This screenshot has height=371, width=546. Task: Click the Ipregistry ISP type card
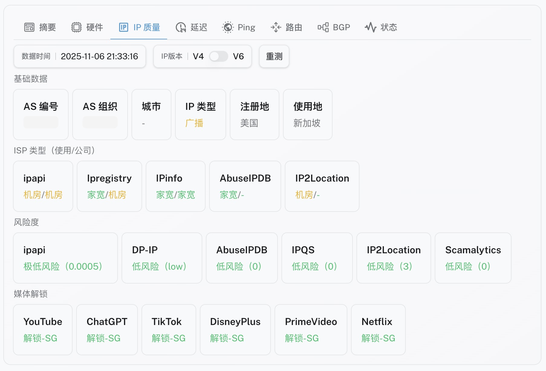[109, 186]
